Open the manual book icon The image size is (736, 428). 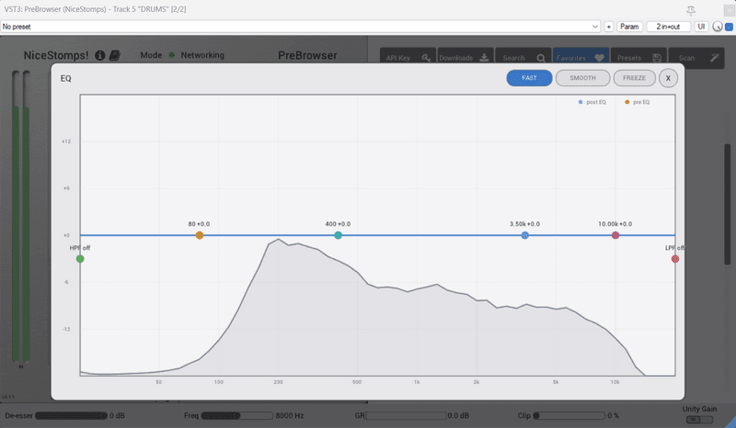114,55
